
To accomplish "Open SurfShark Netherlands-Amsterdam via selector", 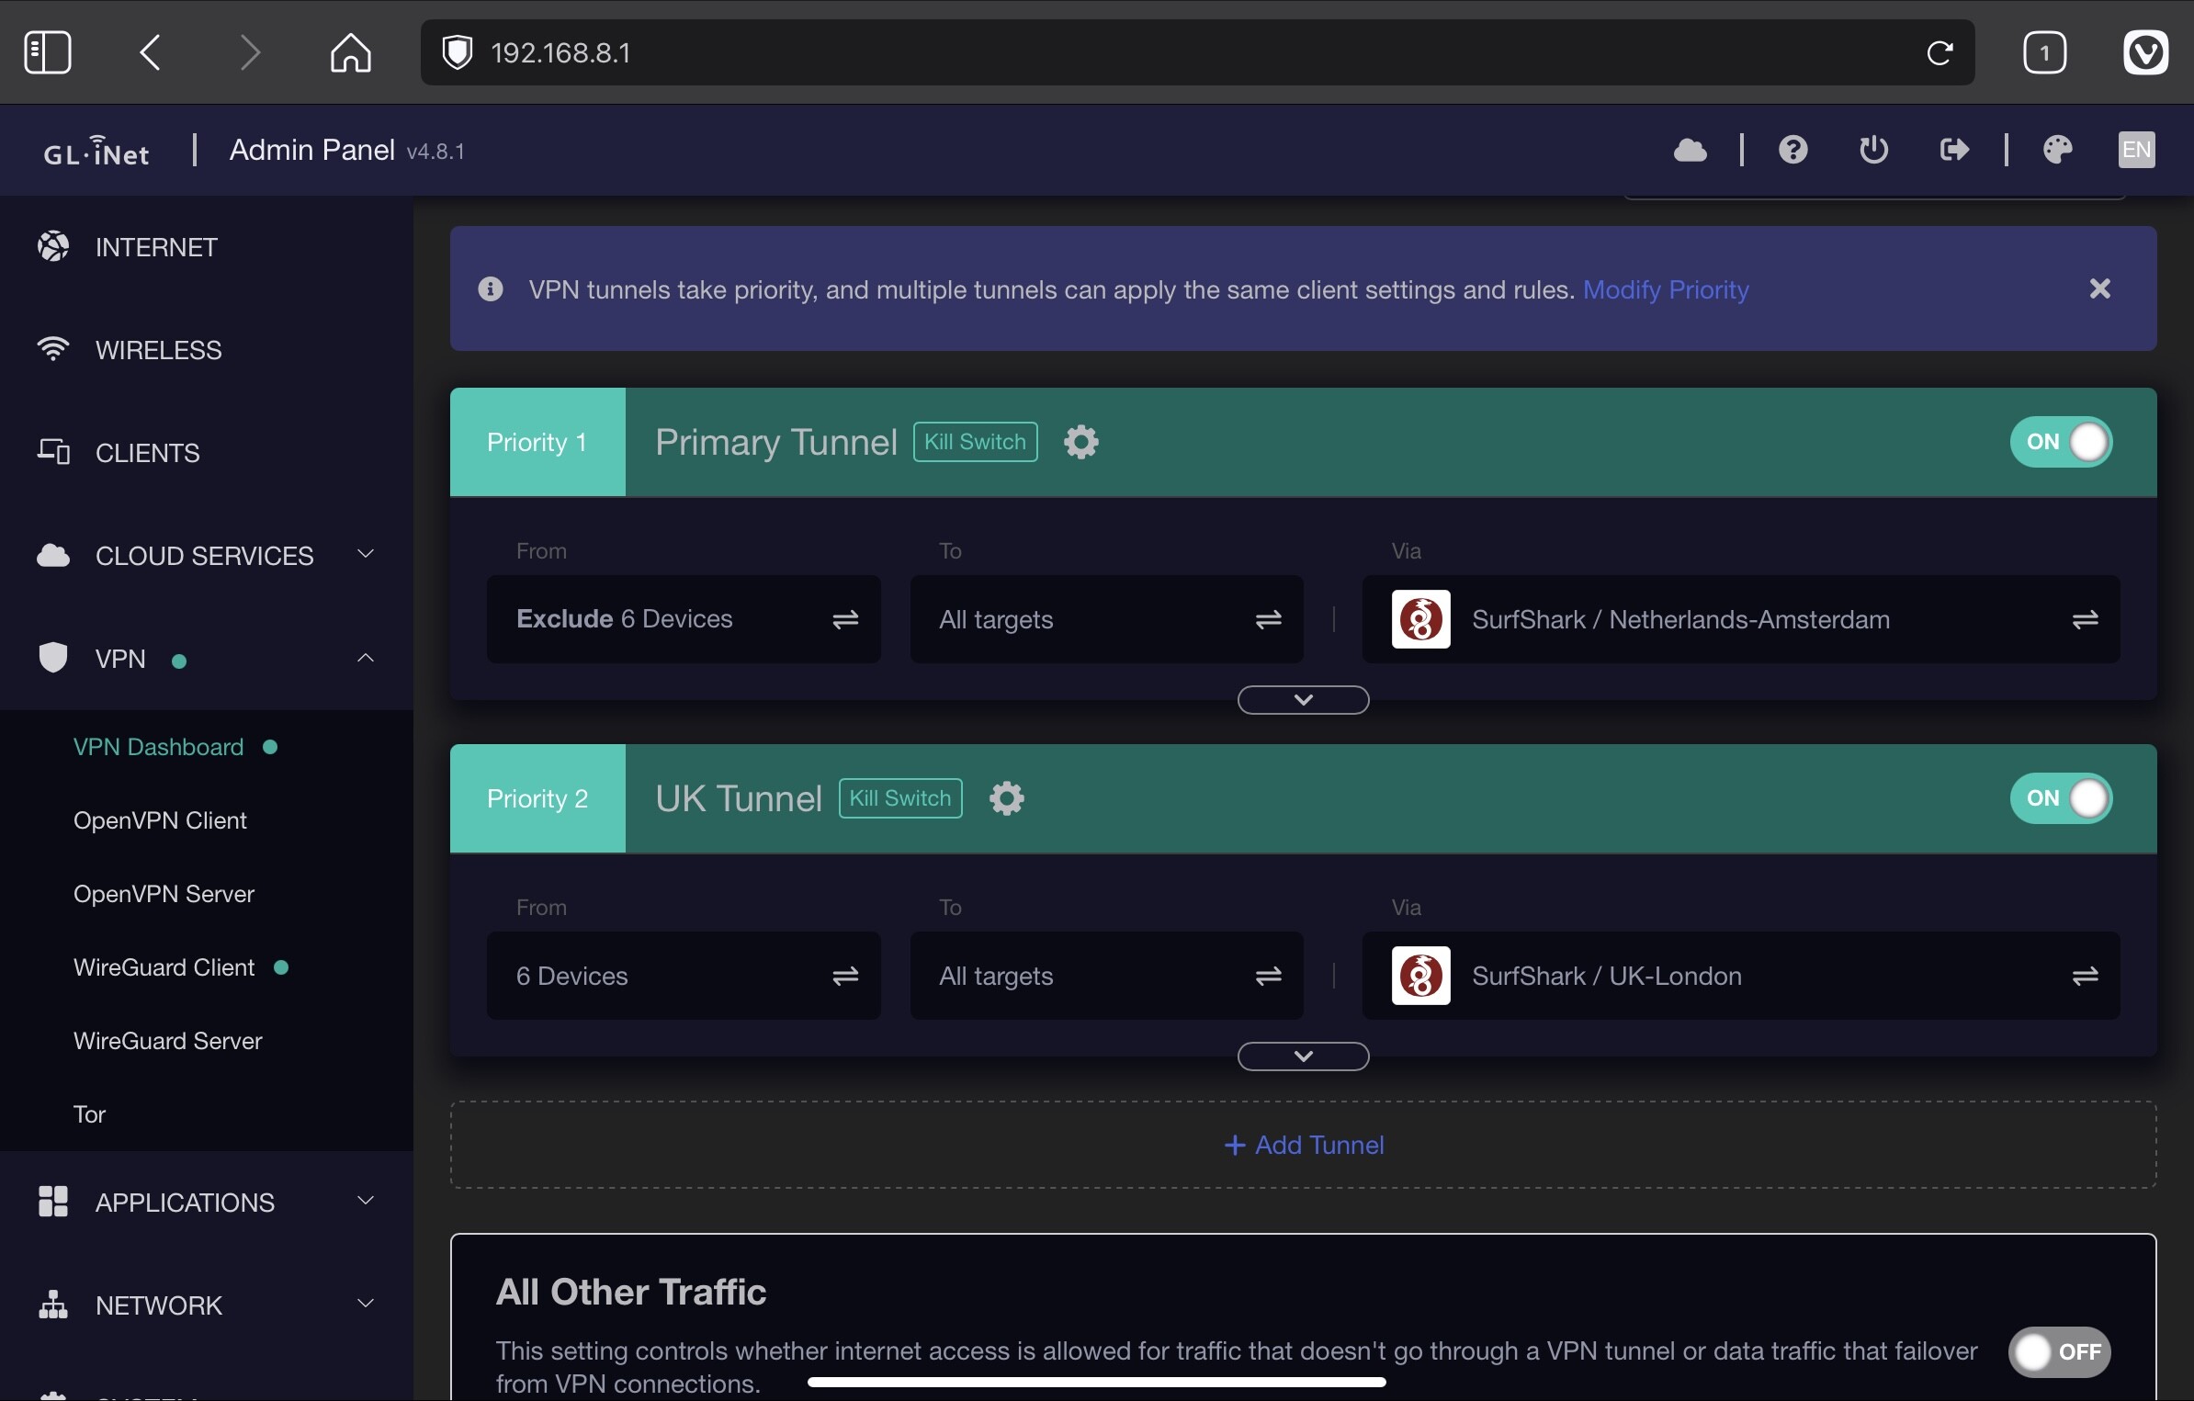I will pyautogui.click(x=1740, y=620).
